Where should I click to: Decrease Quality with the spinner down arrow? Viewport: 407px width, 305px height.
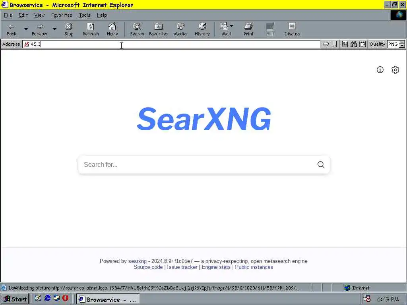pyautogui.click(x=402, y=46)
